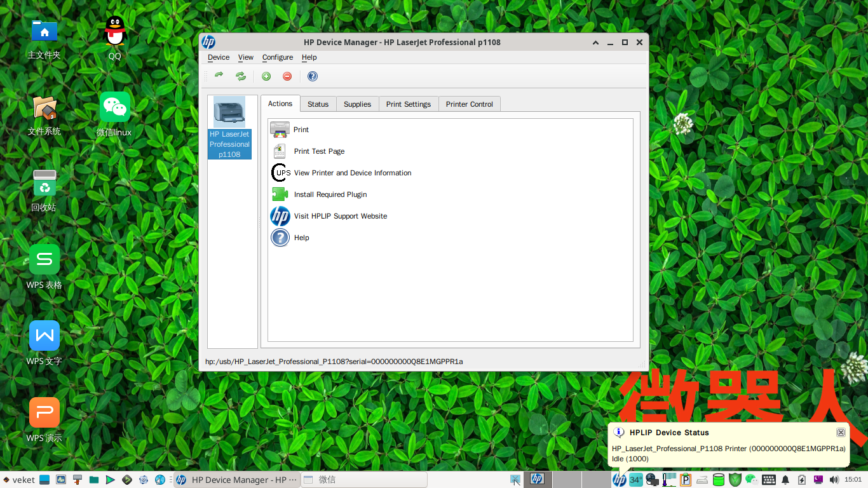
Task: Close the HPLIP Device Status notification
Action: (841, 432)
